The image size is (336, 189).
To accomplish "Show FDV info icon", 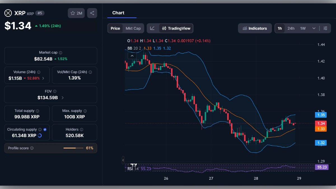I will (x=55, y=91).
